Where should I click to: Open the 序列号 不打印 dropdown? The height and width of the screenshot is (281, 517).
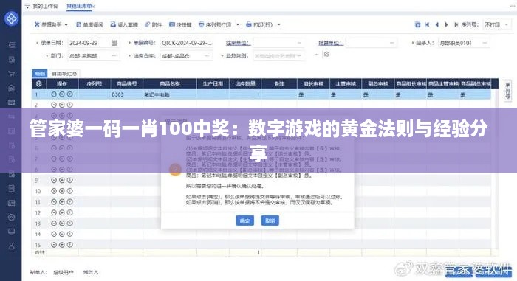[497, 24]
